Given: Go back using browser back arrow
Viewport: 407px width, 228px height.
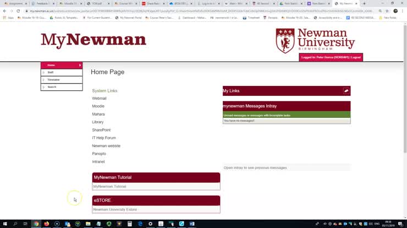Looking at the screenshot, I should (4, 11).
